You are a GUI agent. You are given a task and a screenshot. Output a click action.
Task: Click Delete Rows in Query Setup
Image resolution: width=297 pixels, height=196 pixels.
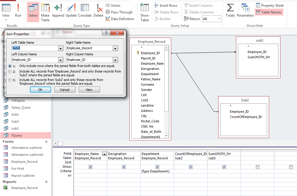click(x=166, y=12)
